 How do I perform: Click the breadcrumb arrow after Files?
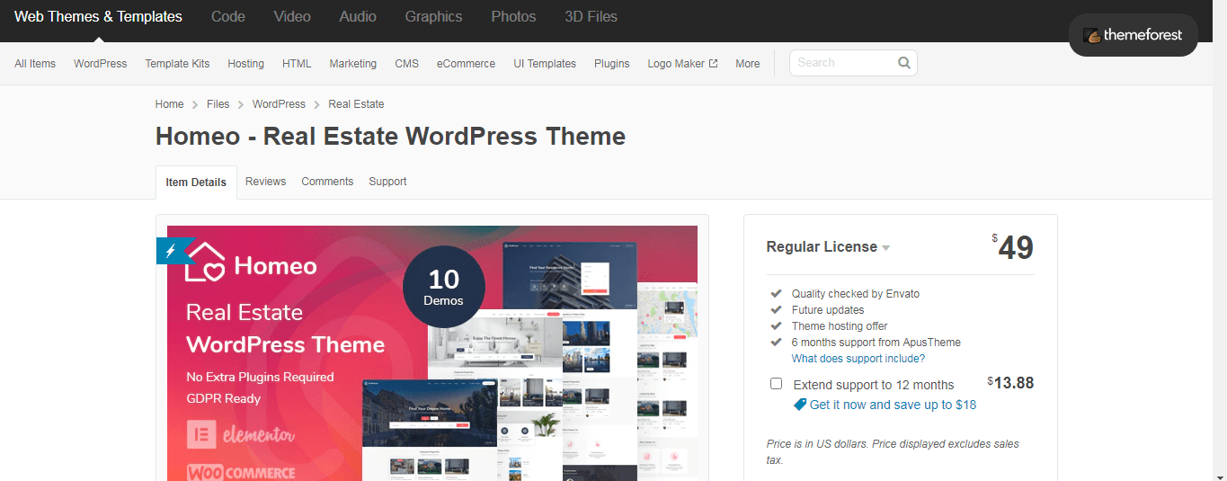241,105
